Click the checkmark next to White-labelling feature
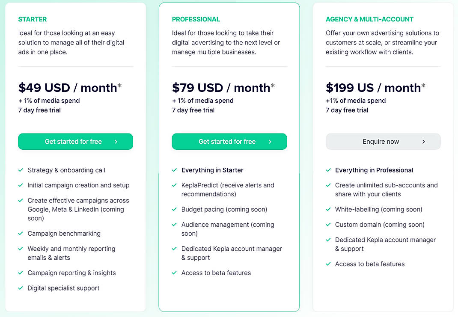The width and height of the screenshot is (458, 317). coord(328,209)
